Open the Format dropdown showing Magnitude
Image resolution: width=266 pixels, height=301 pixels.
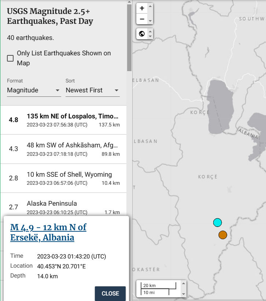tap(34, 90)
